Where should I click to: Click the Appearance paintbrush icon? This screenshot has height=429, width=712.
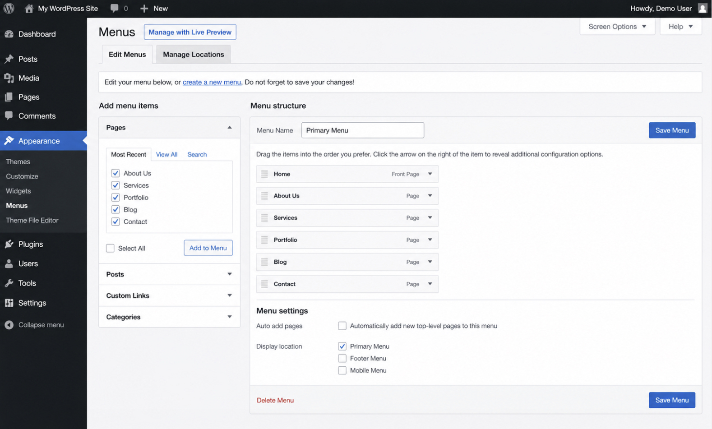[9, 141]
